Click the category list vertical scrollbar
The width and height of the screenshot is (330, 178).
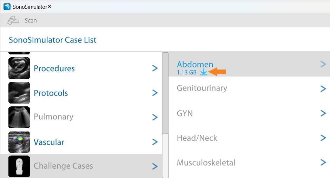(165, 91)
